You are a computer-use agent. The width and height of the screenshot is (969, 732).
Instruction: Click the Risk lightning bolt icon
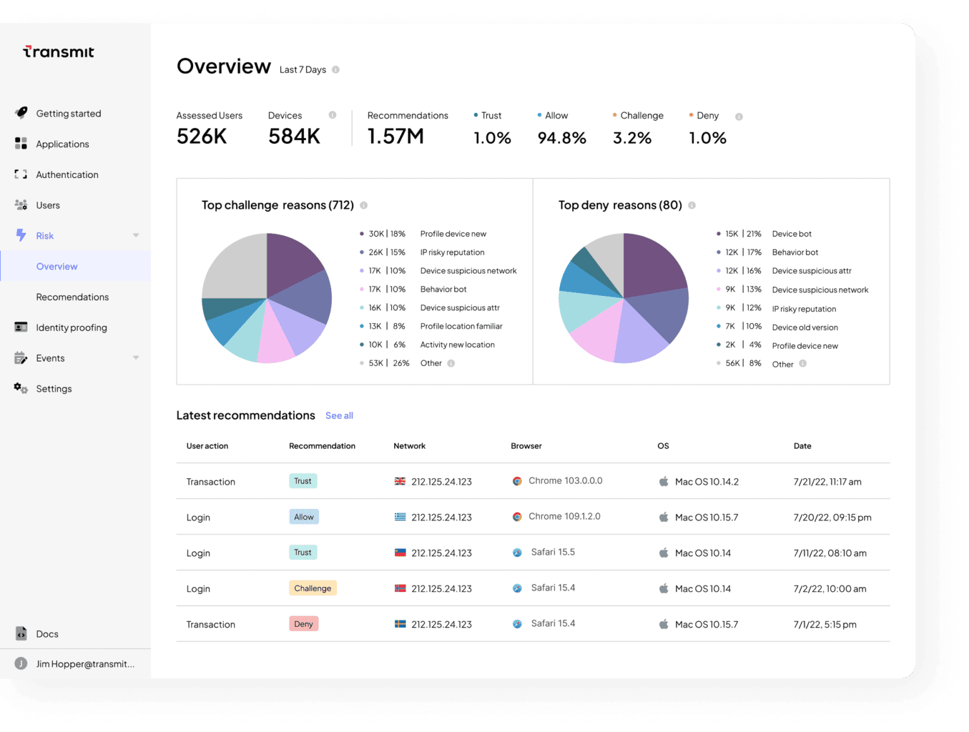click(x=21, y=235)
